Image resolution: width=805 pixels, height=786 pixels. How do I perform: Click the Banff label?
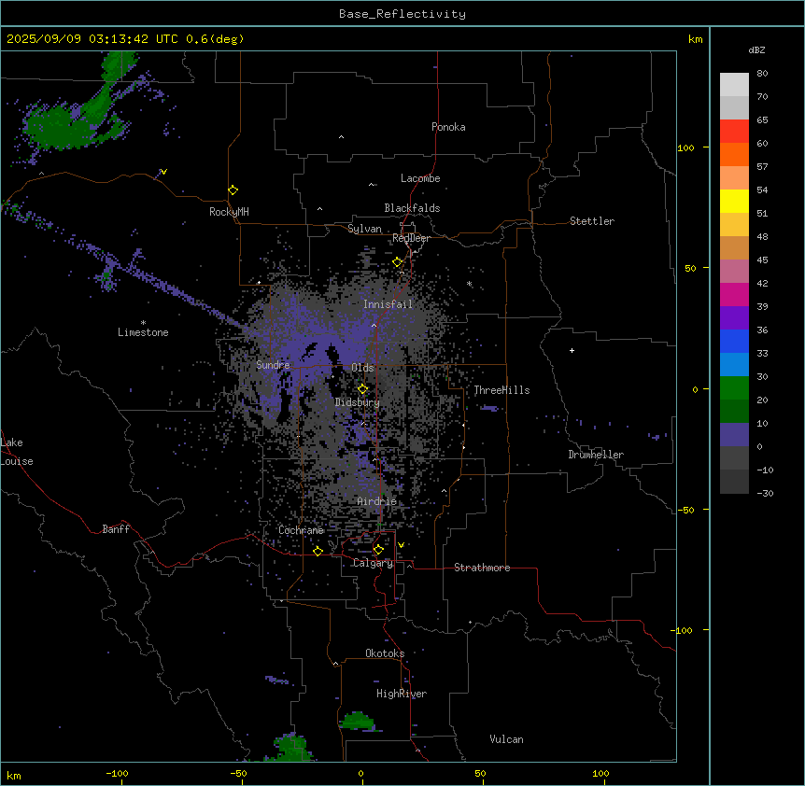pos(116,529)
